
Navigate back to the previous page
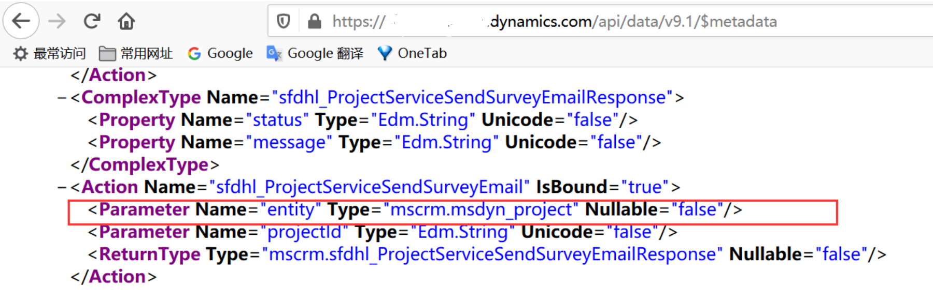click(21, 21)
